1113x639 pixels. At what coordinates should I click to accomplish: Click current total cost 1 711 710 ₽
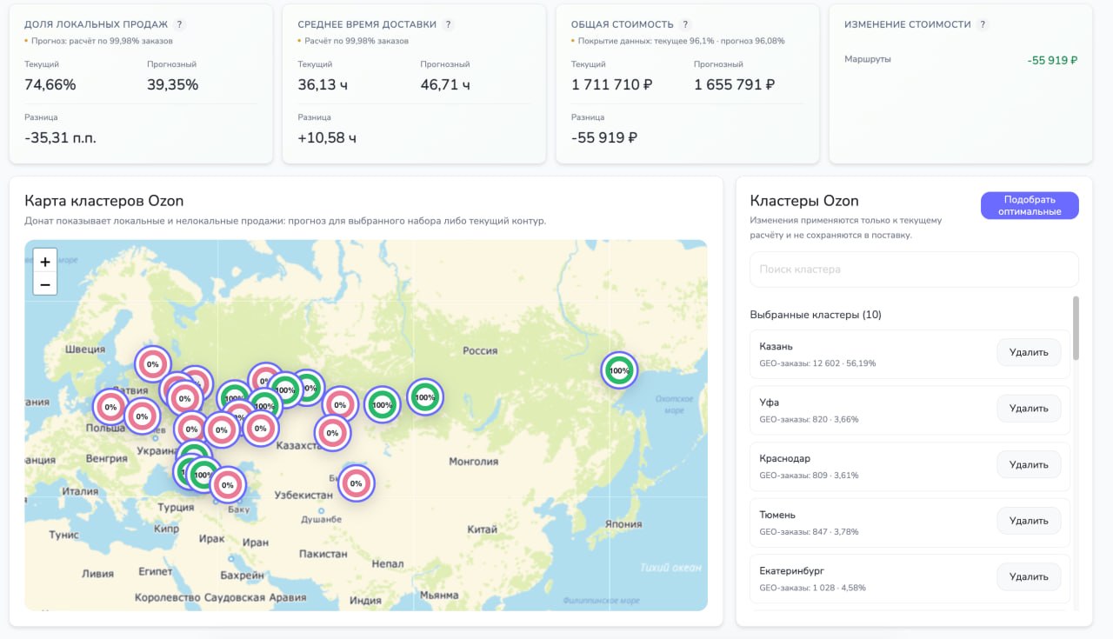(x=612, y=84)
